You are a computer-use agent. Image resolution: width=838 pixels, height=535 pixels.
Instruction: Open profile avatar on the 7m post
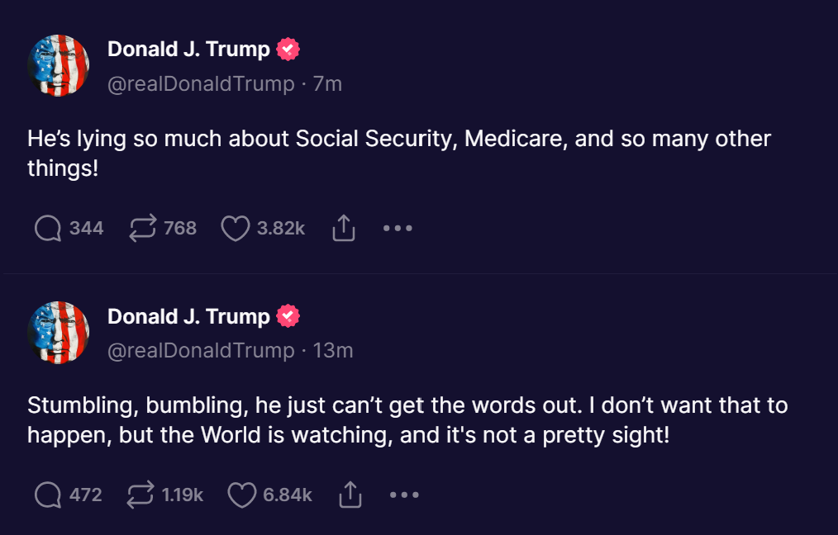[x=59, y=66]
